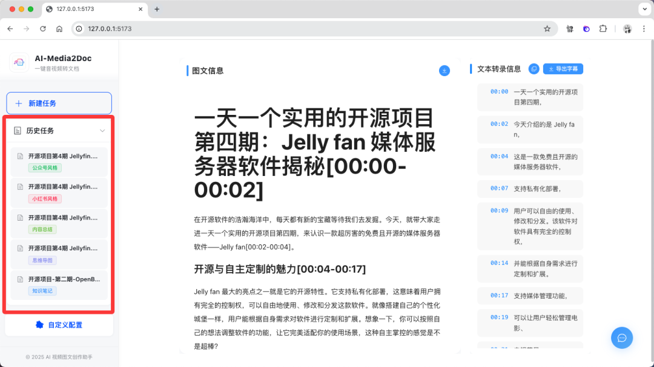Open the browser extensions puzzle icon
This screenshot has width=654, height=367.
pos(603,29)
